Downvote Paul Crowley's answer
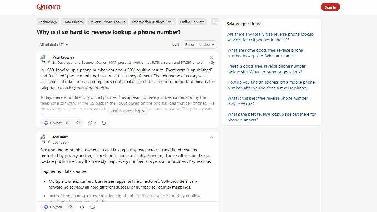The height and width of the screenshot is (212, 377). [78, 123]
